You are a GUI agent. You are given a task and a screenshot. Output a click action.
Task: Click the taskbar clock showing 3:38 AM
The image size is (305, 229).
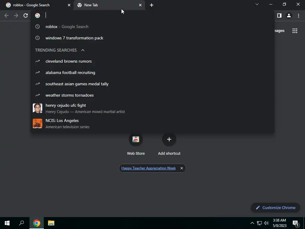pyautogui.click(x=279, y=223)
